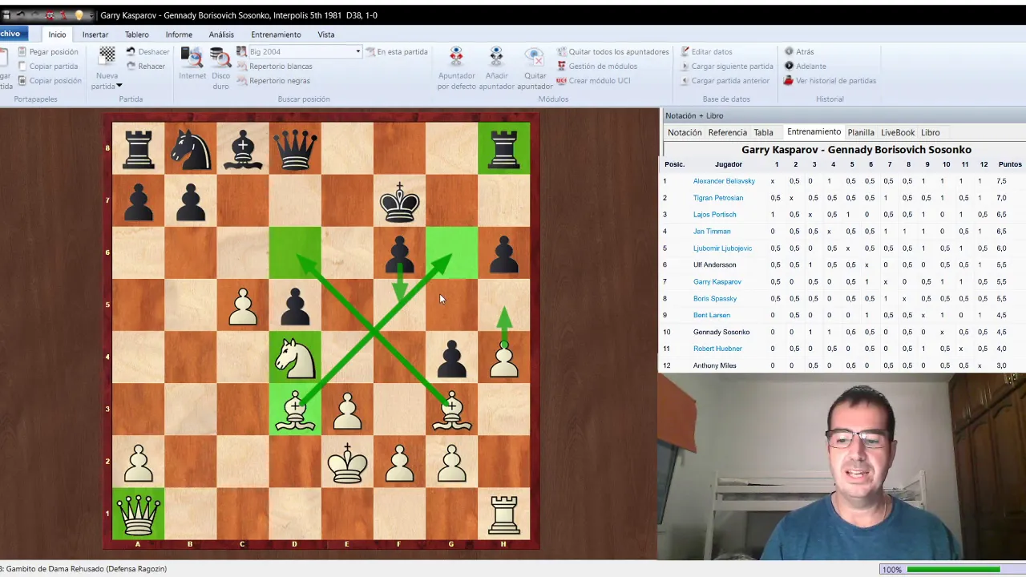1026x577 pixels.
Task: Open the Notación pane tab
Action: point(685,132)
